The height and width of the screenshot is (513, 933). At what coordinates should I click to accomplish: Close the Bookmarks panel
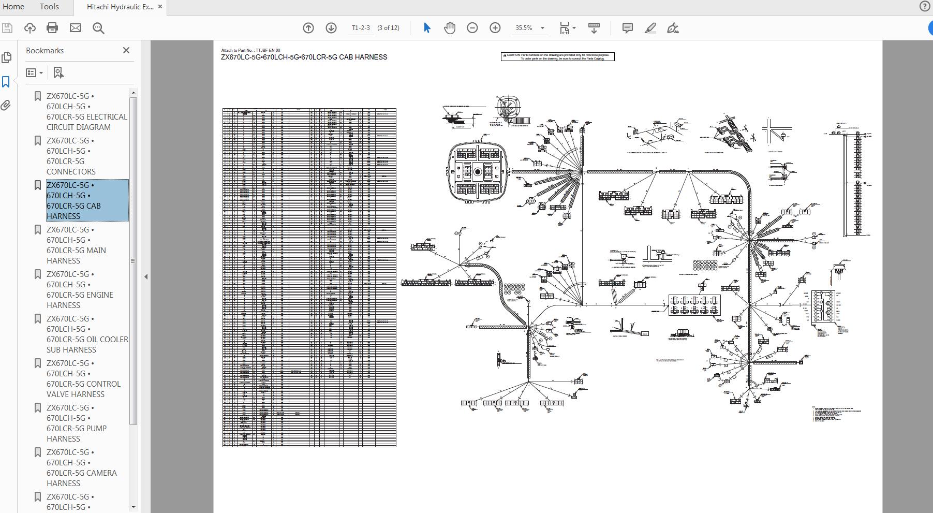[x=126, y=50]
